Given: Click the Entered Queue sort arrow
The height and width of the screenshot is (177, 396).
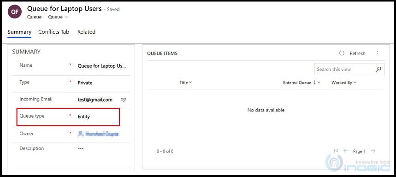Looking at the screenshot, I should (314, 83).
